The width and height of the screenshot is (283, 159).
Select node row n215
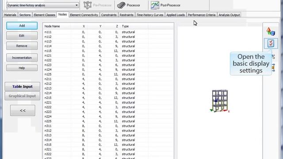[x=108, y=98]
